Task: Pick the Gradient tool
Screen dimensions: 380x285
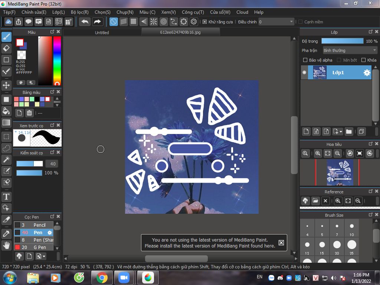Action: pos(7,122)
